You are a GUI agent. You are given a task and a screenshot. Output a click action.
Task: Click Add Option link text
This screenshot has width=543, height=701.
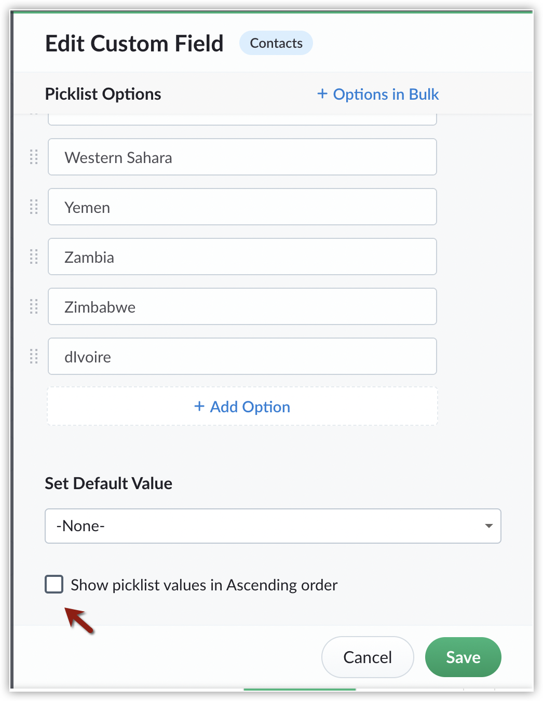(x=250, y=407)
